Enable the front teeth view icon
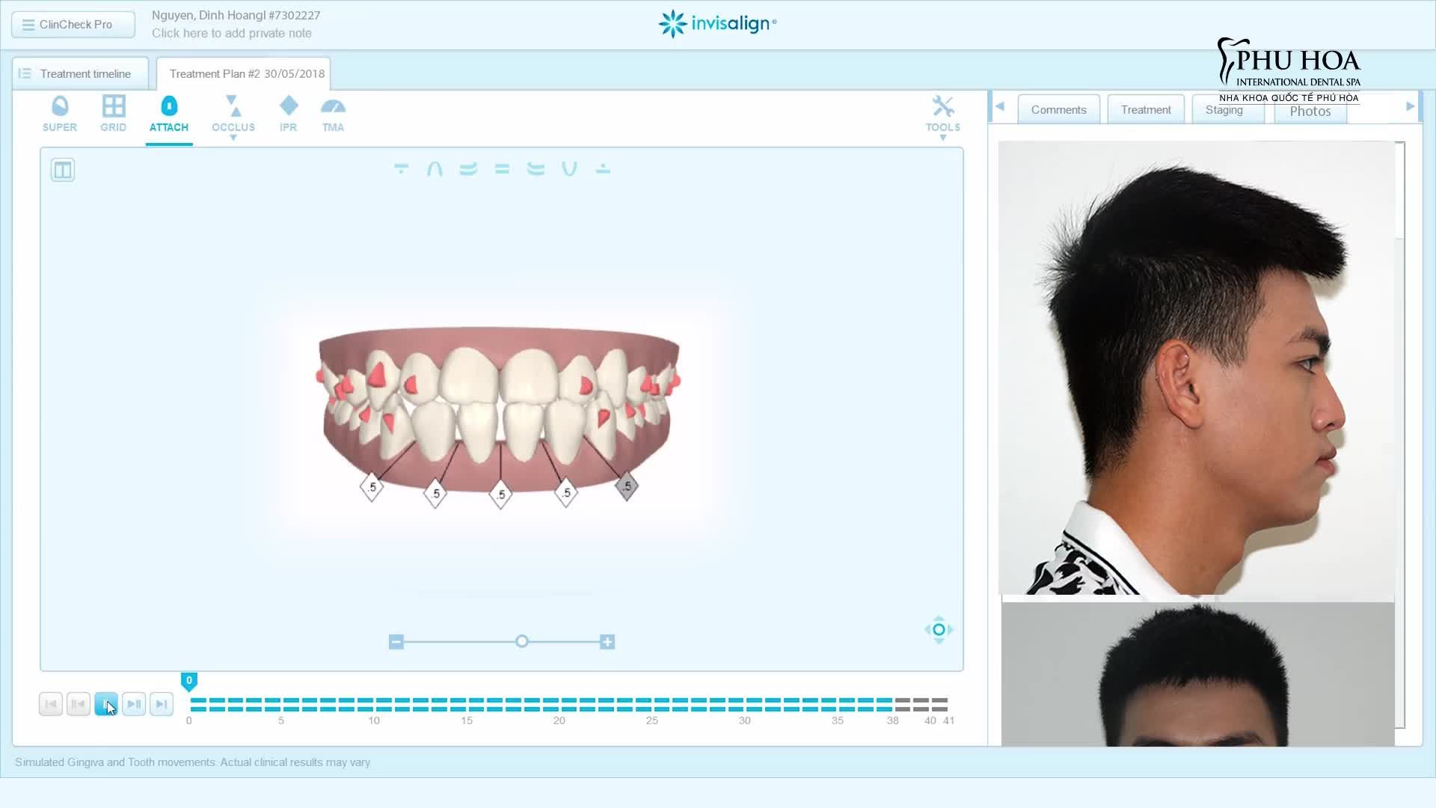The width and height of the screenshot is (1436, 808). click(x=501, y=169)
